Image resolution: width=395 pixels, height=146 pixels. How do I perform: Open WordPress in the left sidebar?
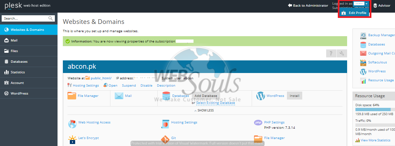(x=29, y=93)
